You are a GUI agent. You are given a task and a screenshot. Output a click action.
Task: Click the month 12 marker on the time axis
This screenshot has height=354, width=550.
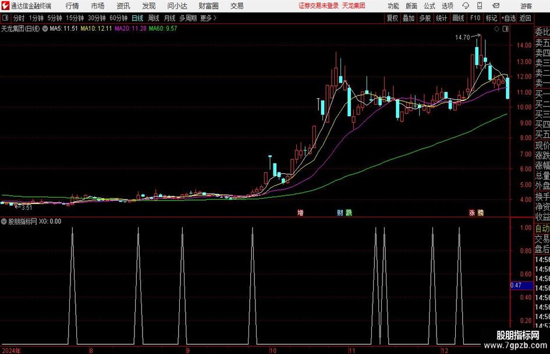click(x=445, y=351)
